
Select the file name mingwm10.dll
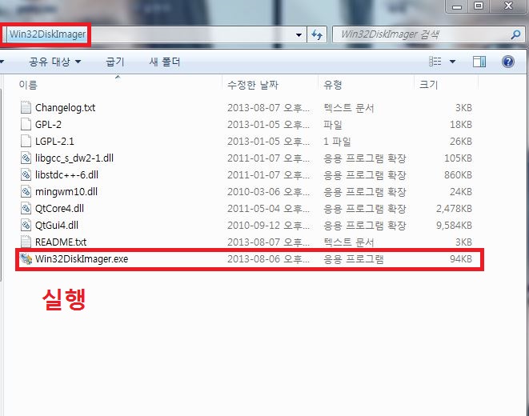pyautogui.click(x=66, y=192)
